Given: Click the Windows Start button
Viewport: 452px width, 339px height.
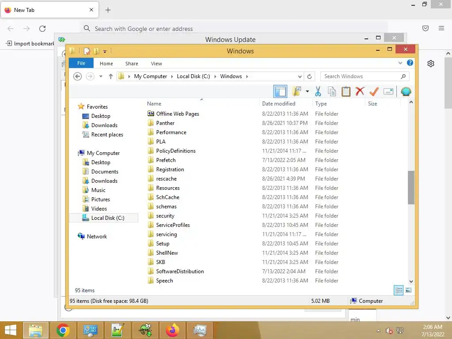Looking at the screenshot, I should point(11,330).
